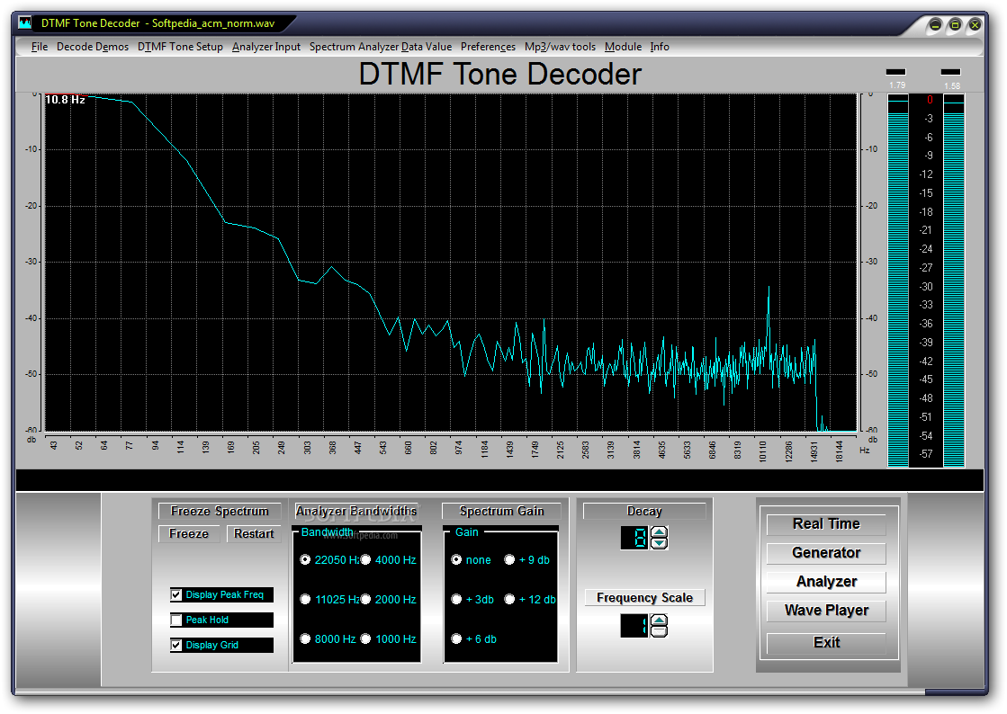Open the Decode Demos menu
The width and height of the screenshot is (1007, 714).
click(x=93, y=47)
